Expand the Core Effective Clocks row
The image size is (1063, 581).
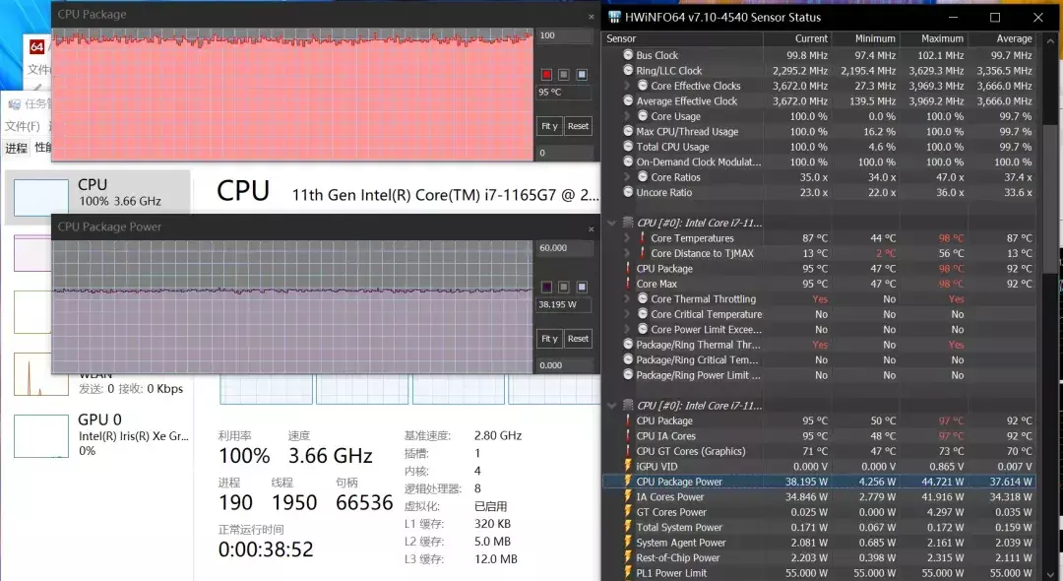628,86
